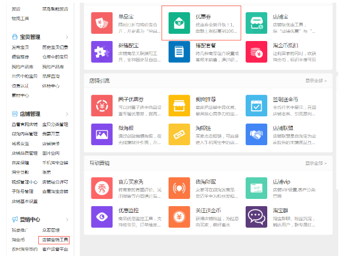The image size is (341, 256).
Task: Open 店铺经营许可 in the sidebar
Action: pos(55,182)
